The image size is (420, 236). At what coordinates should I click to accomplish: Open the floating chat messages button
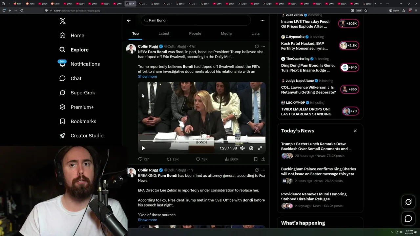[x=408, y=219]
